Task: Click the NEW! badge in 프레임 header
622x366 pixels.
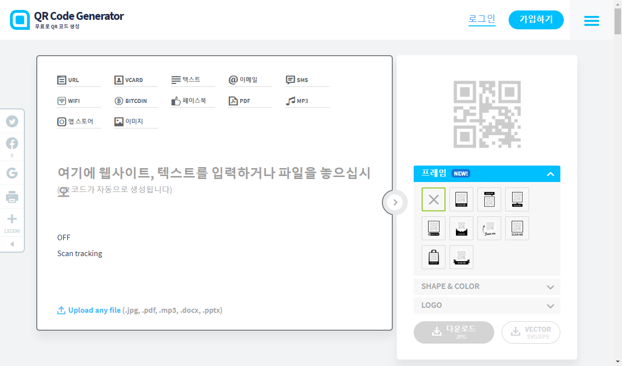Action: 461,174
